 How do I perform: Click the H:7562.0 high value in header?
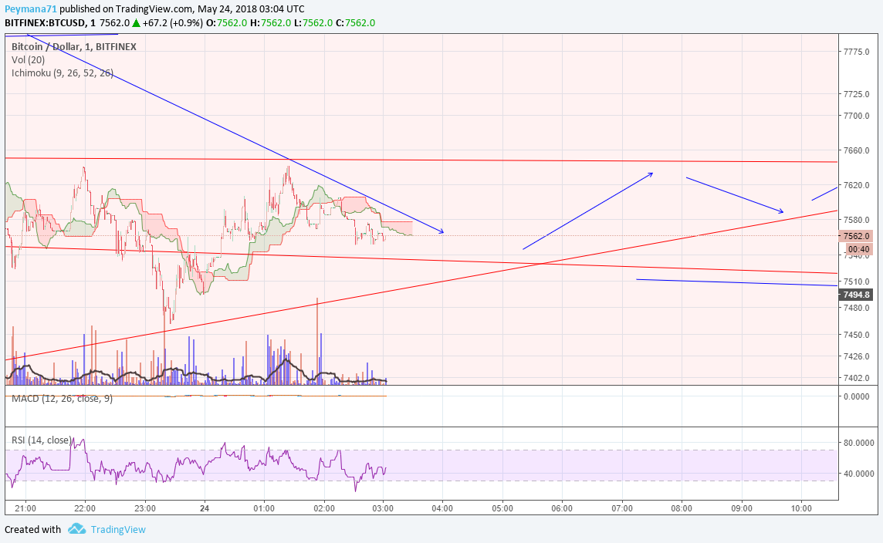[x=271, y=23]
